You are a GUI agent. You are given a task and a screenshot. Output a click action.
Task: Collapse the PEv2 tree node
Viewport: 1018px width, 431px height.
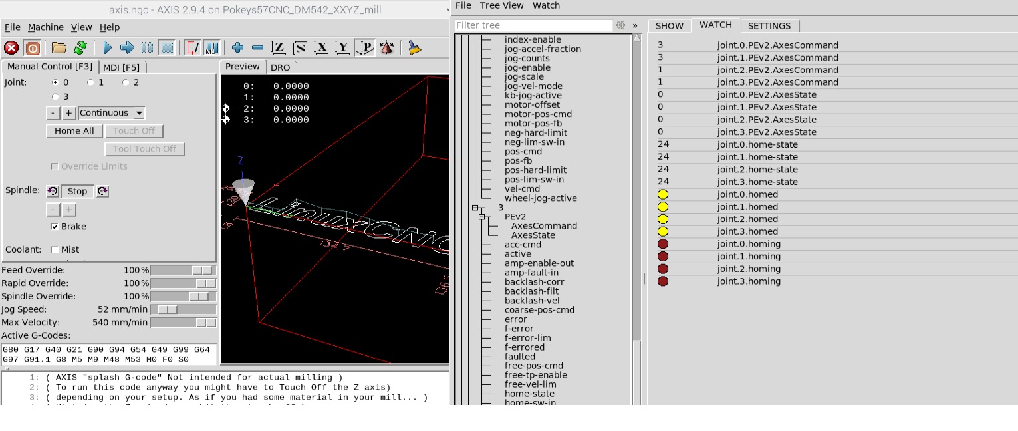click(481, 217)
